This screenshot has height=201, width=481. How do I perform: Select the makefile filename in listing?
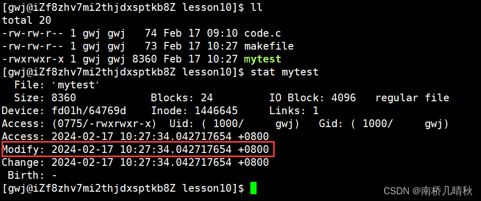(x=268, y=46)
